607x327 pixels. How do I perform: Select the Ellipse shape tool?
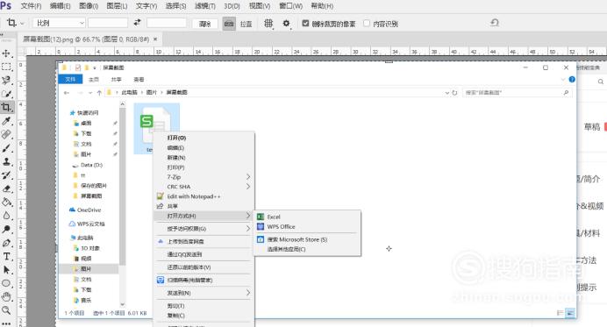(x=6, y=283)
